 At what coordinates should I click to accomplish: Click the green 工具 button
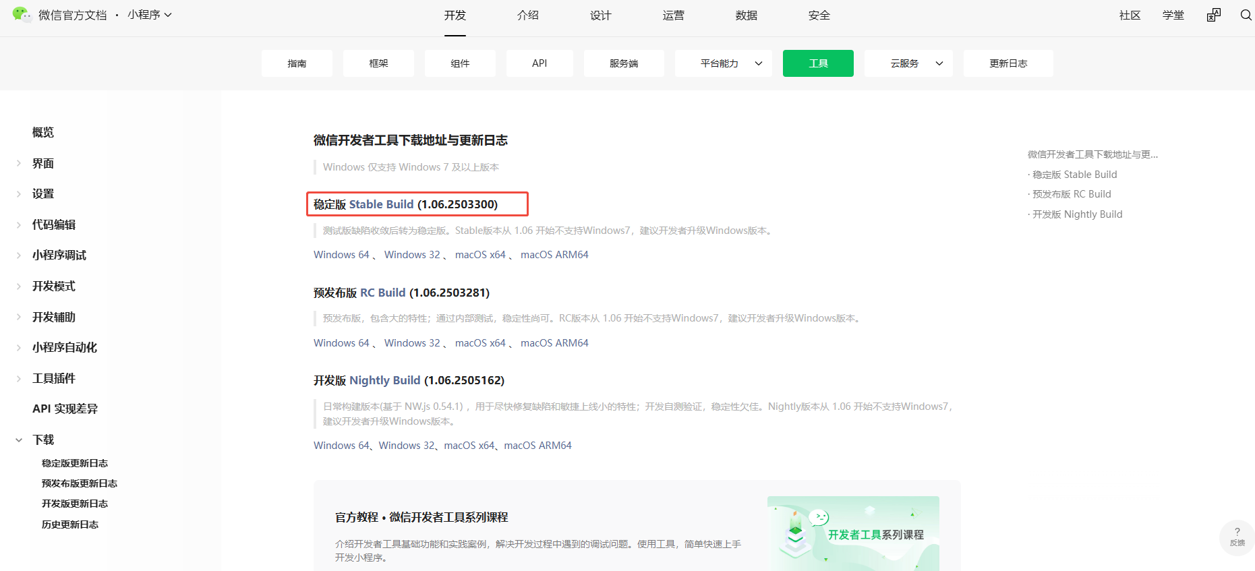818,63
